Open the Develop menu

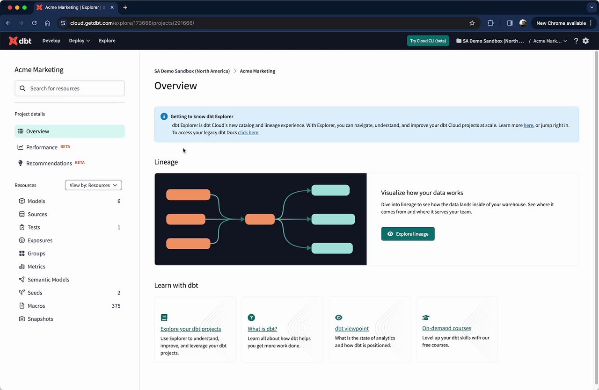pos(51,41)
